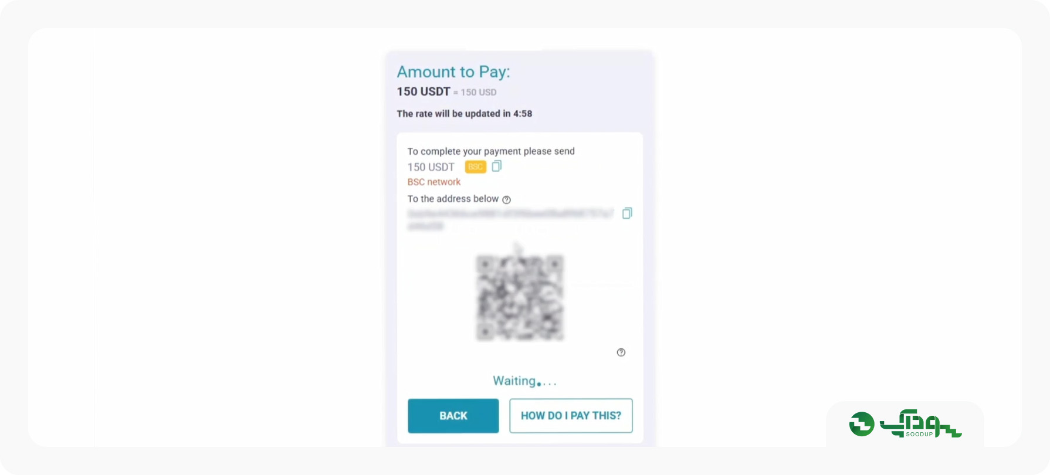Click the '150 USD' conversion text

coord(479,92)
